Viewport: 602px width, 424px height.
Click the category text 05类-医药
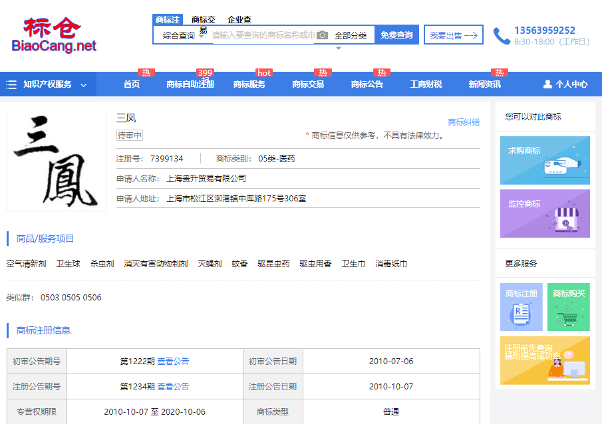pyautogui.click(x=277, y=158)
